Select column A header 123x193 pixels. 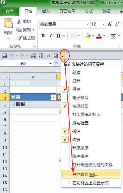[33, 77]
